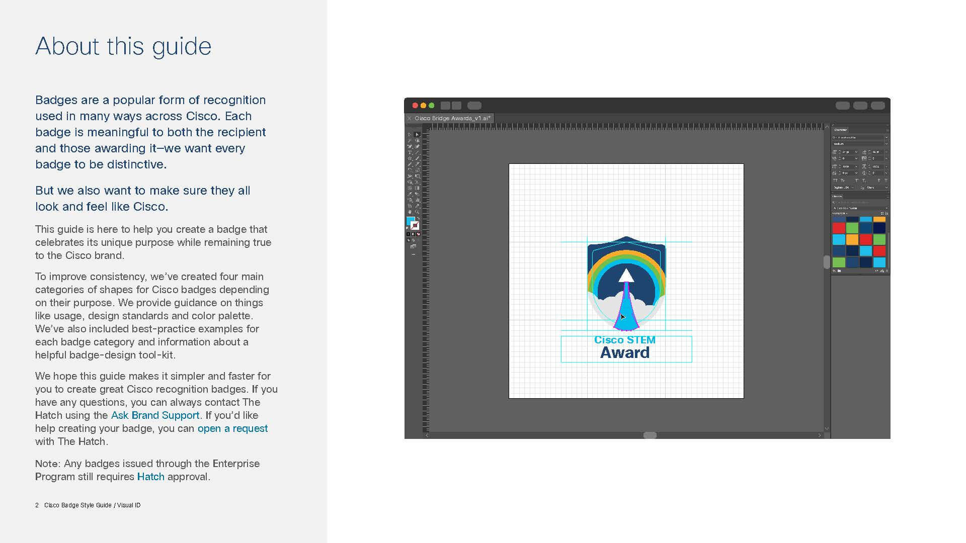Select the Scale tool
This screenshot has height=543, width=966.
pos(417,170)
